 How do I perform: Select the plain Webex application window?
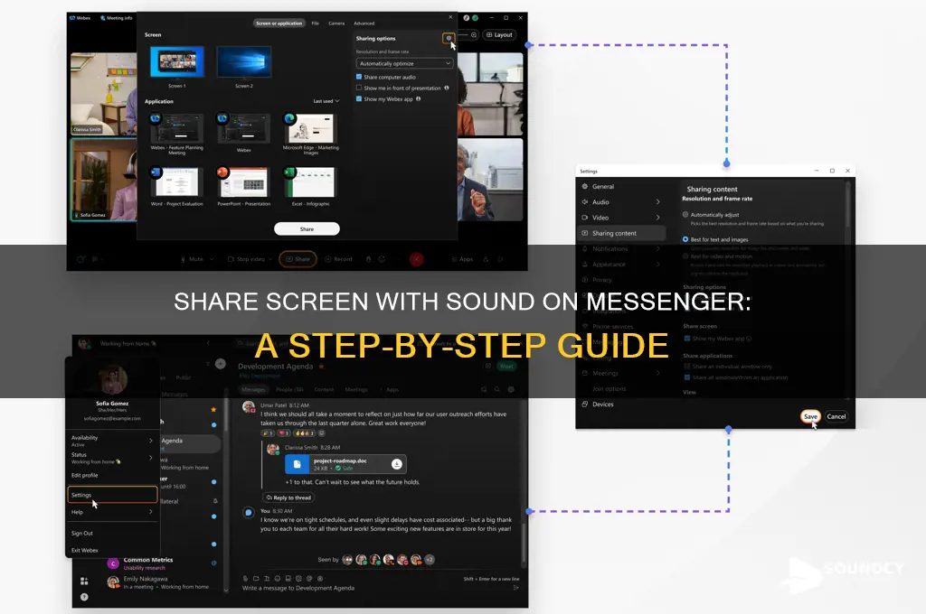tap(243, 128)
